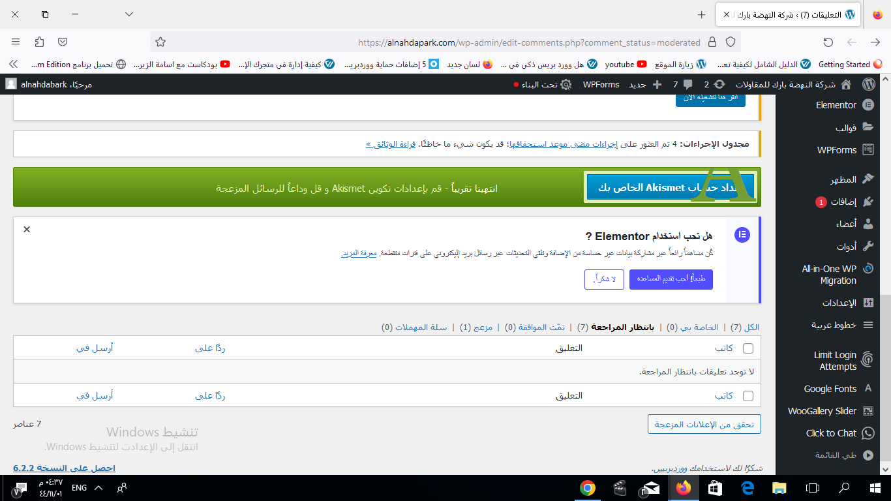
Task: Show مزعج (1) spam comments
Action: [476, 327]
